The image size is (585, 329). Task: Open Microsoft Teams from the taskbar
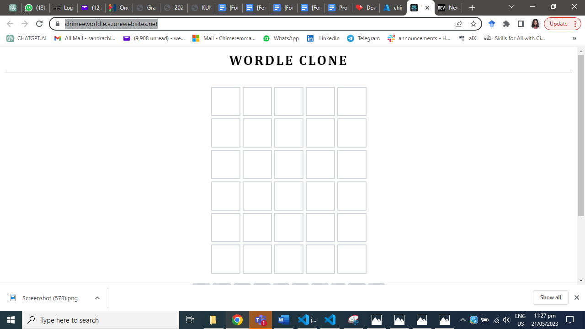[x=261, y=320]
